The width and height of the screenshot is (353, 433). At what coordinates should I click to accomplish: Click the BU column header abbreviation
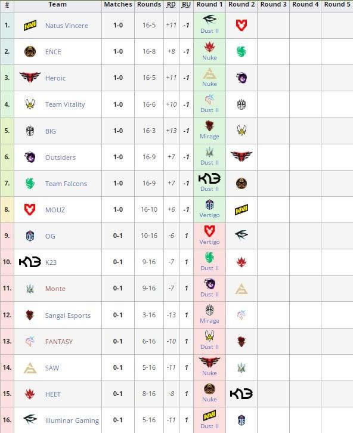186,4
